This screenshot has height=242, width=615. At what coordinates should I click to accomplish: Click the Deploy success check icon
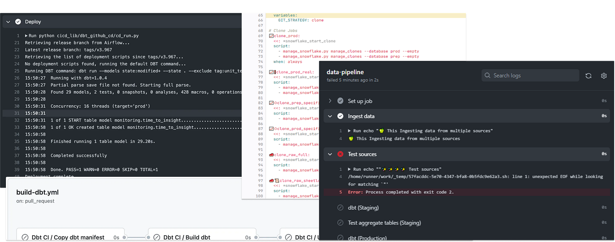[x=18, y=21]
